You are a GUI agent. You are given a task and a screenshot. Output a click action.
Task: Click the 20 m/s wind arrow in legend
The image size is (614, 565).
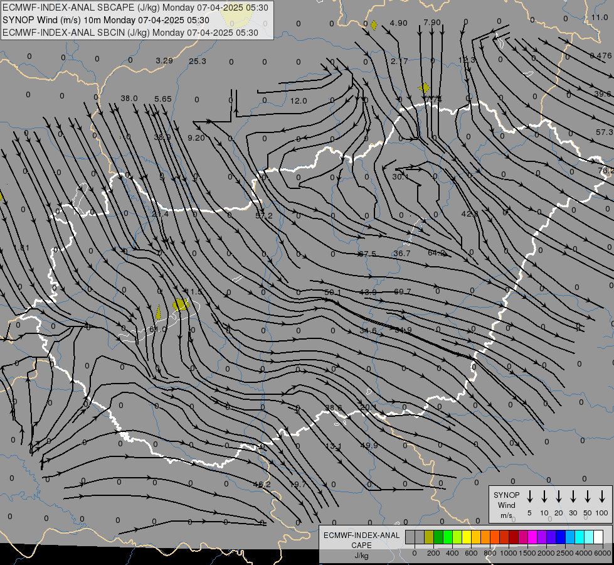point(558,497)
